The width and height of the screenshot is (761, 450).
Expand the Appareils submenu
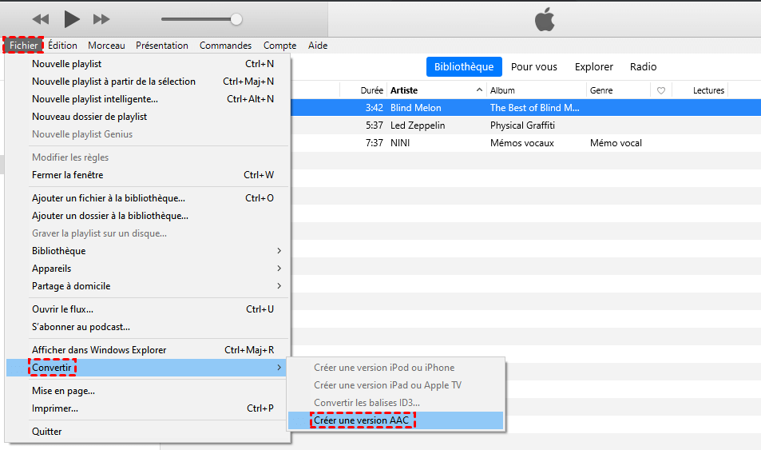click(148, 269)
